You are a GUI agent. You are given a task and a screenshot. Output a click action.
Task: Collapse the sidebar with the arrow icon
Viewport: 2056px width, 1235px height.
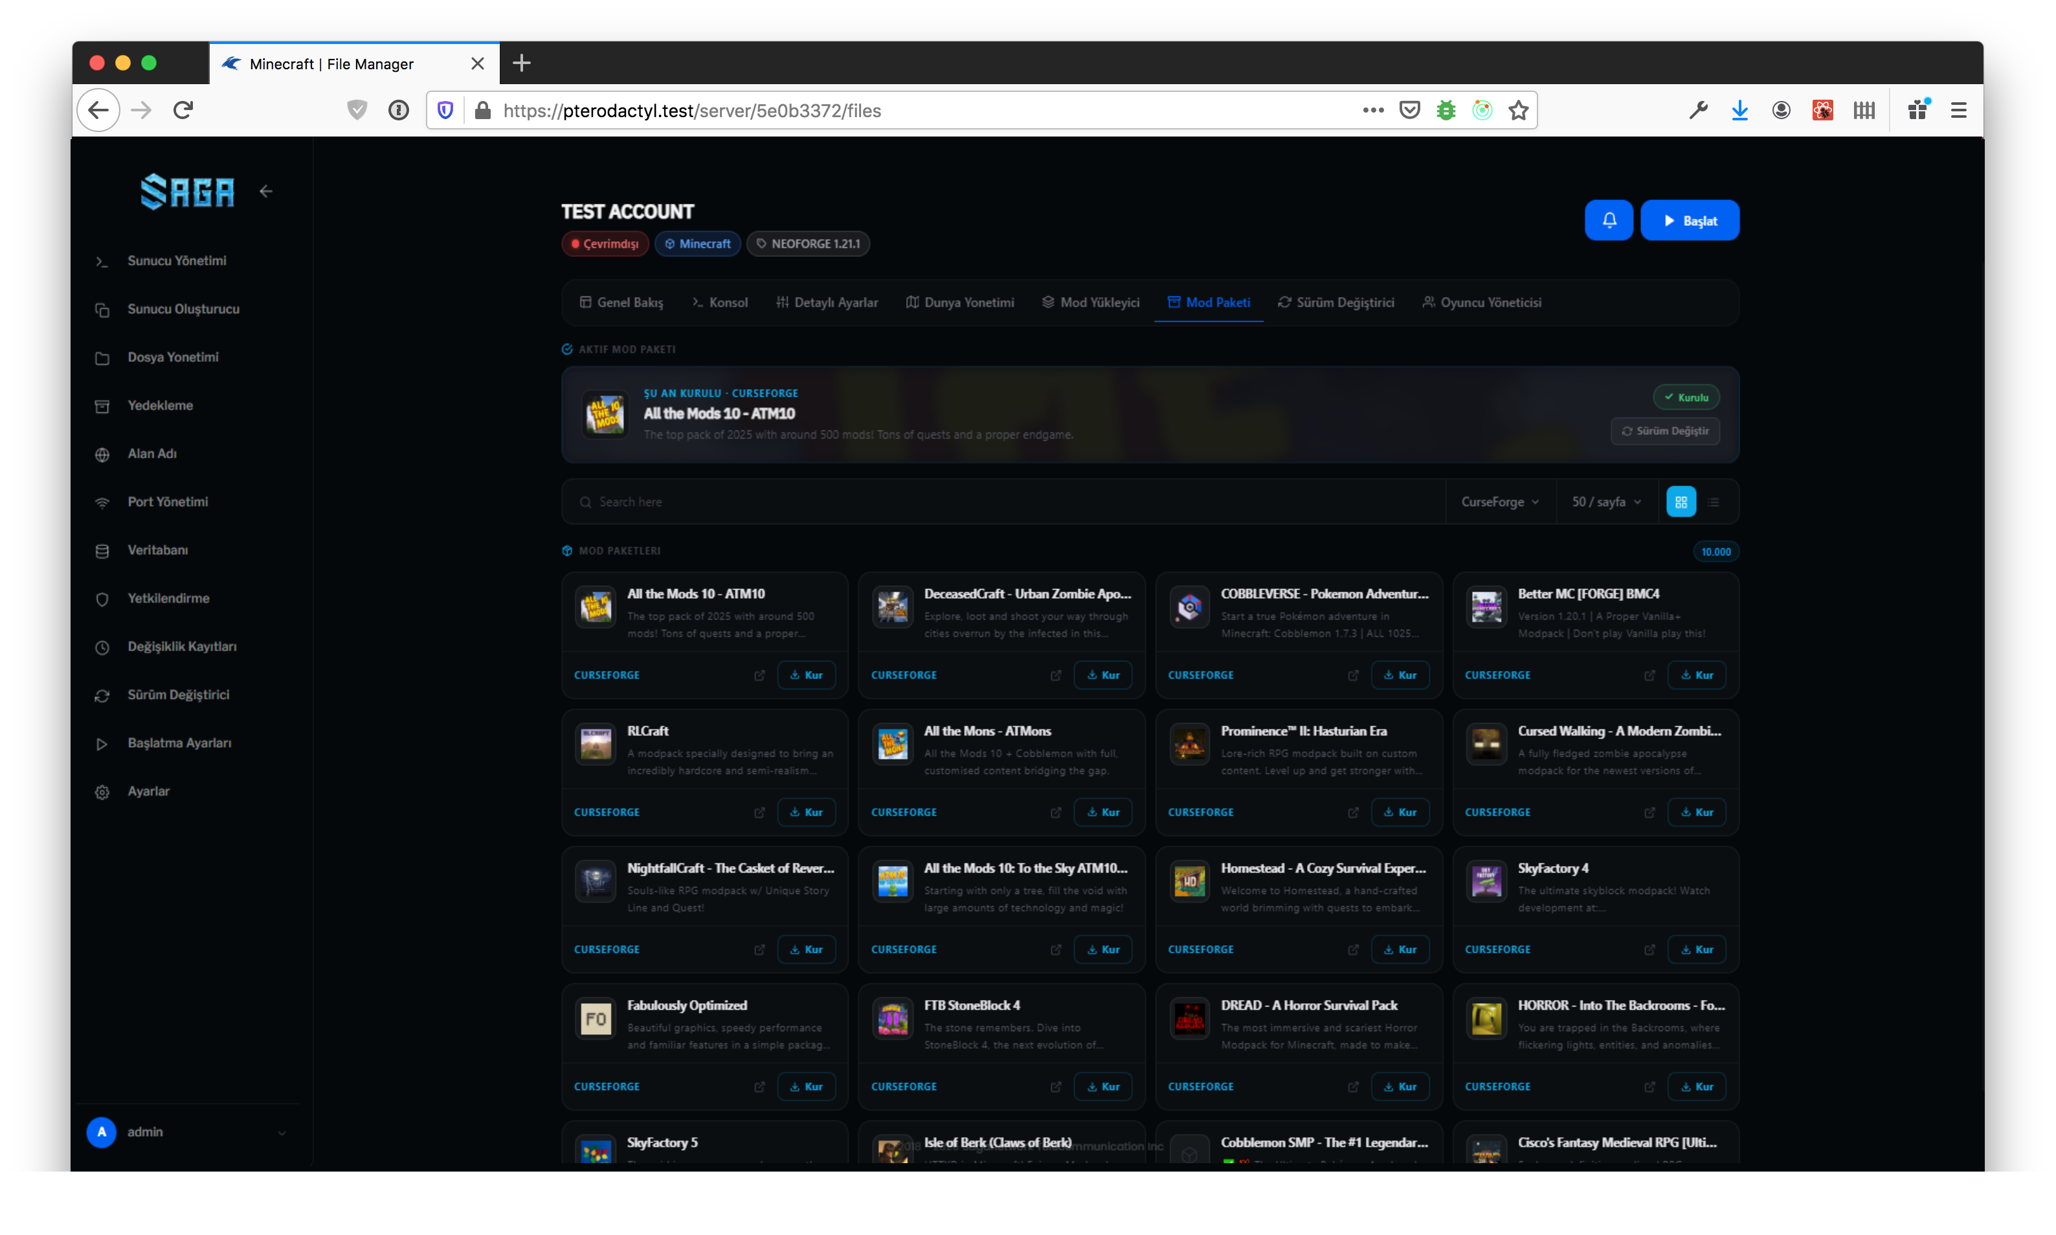(x=265, y=192)
